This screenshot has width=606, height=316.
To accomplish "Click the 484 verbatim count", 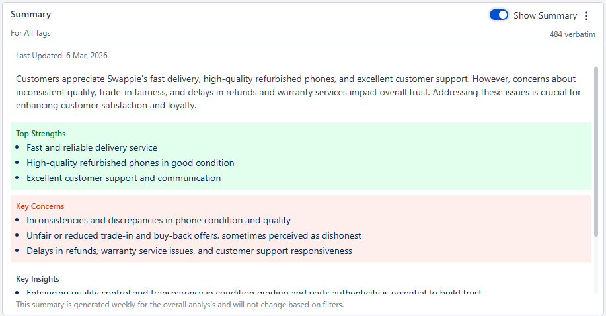I will tap(572, 34).
